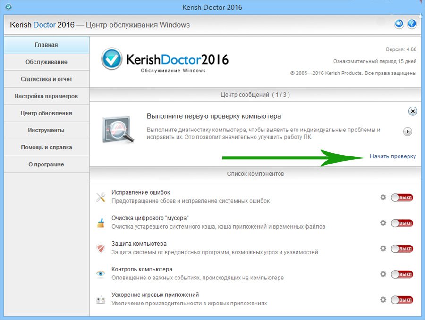Click the Начать проверку link
The image size is (425, 320).
pos(392,156)
